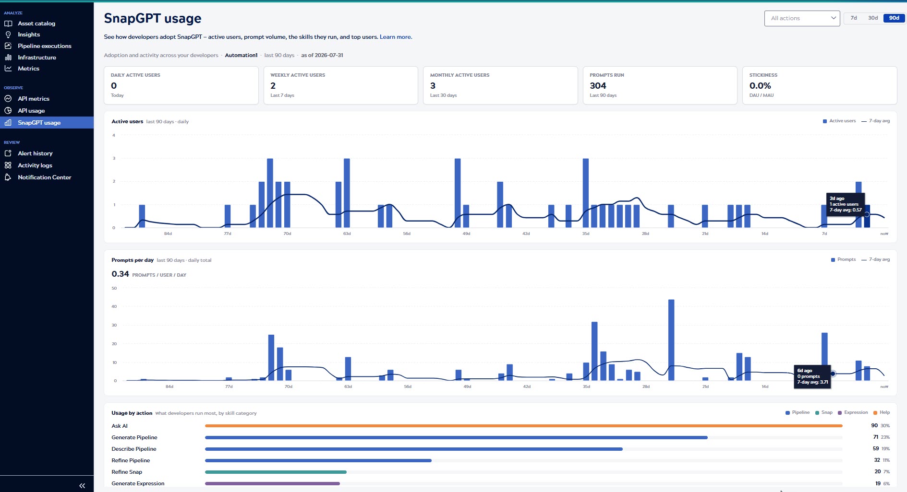Click the Metrics chart icon

tap(8, 69)
